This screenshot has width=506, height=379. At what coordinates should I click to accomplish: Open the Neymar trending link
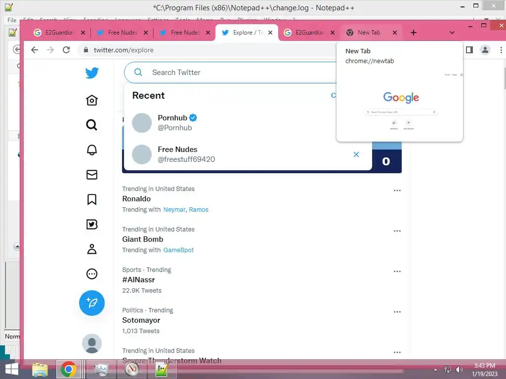point(174,209)
